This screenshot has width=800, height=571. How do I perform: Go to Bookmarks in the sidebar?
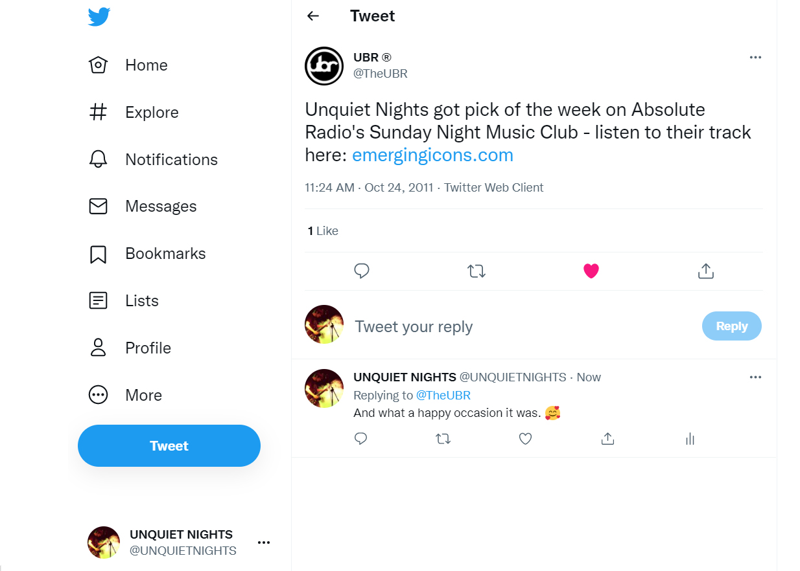(x=165, y=254)
